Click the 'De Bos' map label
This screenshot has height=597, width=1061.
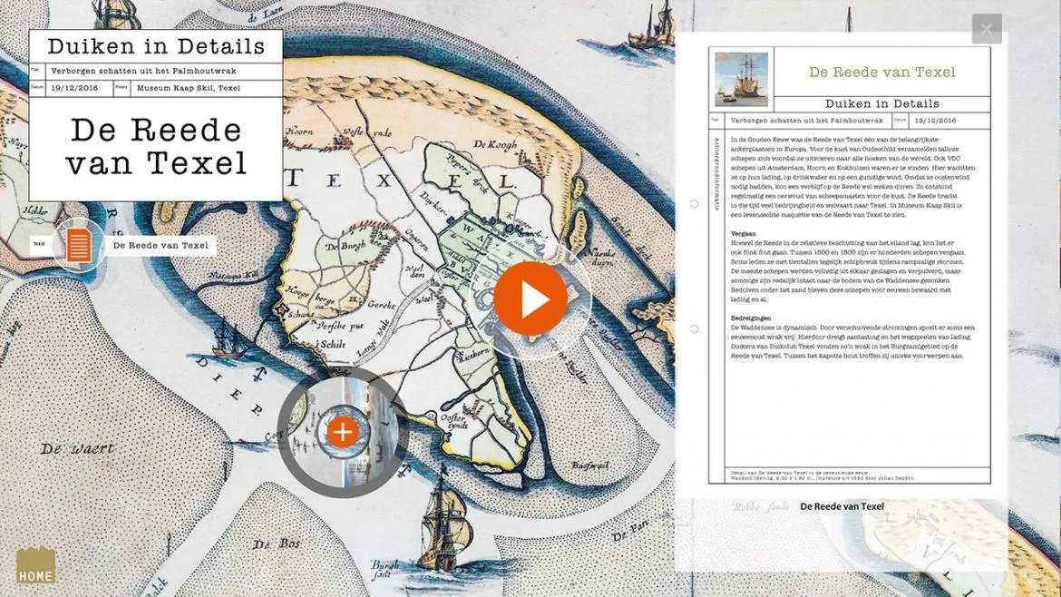tap(276, 543)
